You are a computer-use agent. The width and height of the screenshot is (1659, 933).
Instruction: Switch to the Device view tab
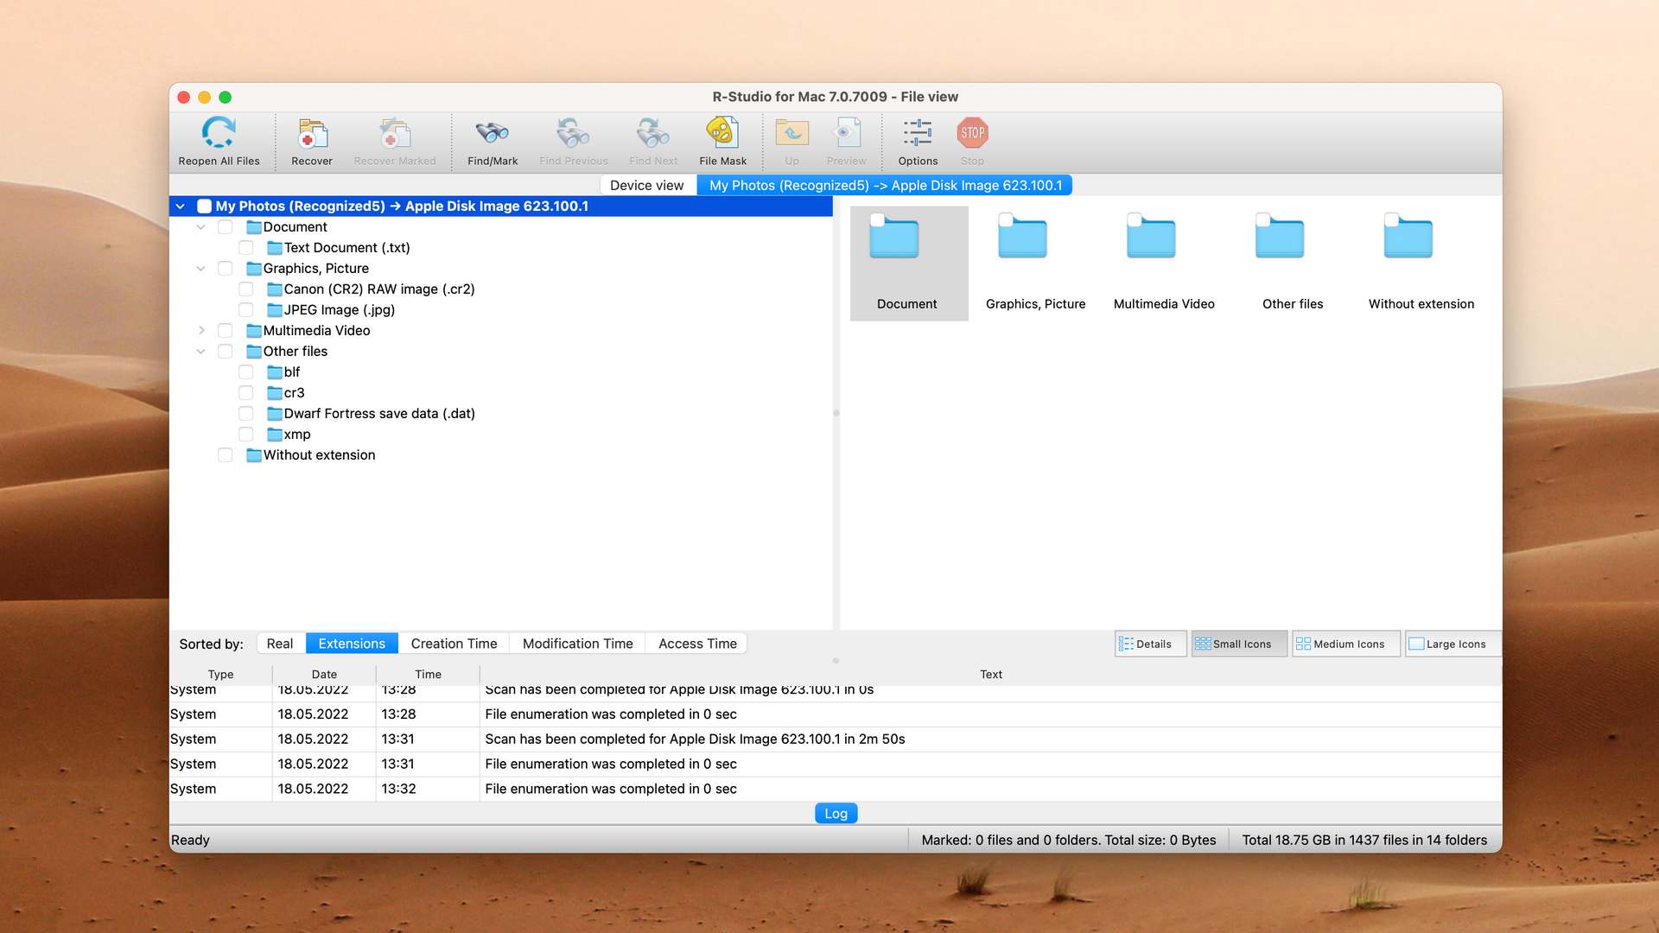coord(646,186)
